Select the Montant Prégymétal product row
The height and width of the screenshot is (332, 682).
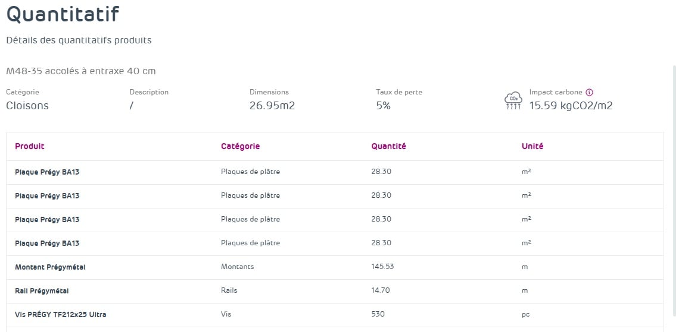[50, 267]
